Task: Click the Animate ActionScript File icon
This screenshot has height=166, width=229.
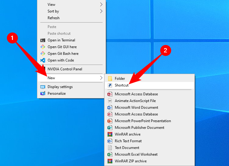Action: pyautogui.click(x=110, y=101)
